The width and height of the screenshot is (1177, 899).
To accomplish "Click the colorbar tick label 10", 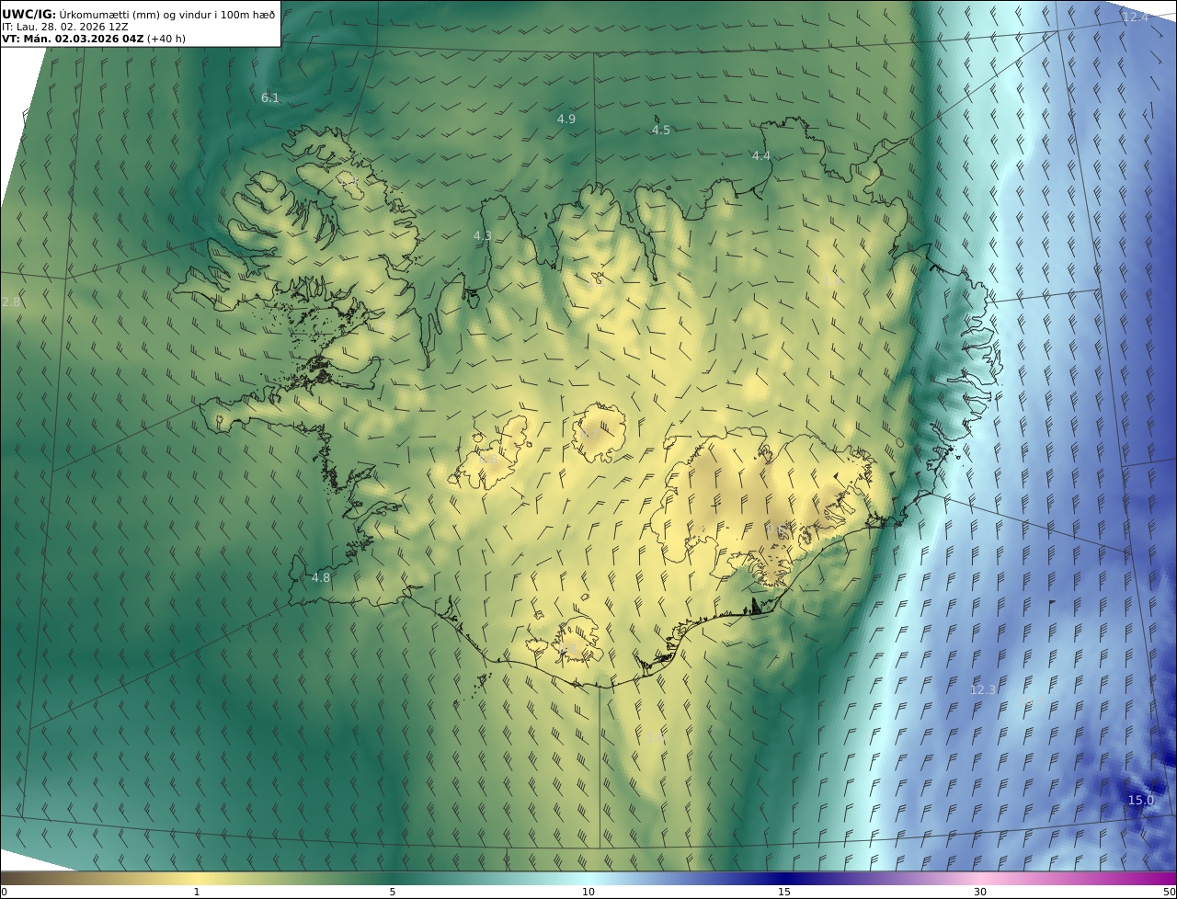I will tap(588, 892).
